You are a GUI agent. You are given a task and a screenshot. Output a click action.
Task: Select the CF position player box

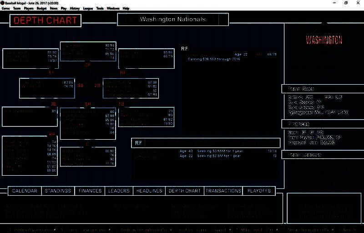[88, 51]
